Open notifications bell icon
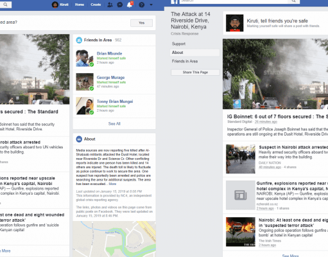The width and height of the screenshot is (328, 257). [x=130, y=4]
